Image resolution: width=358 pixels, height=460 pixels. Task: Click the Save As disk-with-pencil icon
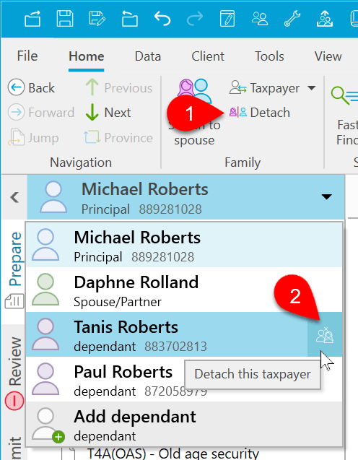pyautogui.click(x=97, y=19)
